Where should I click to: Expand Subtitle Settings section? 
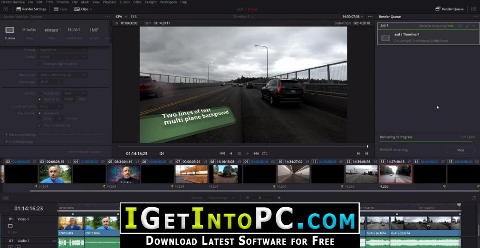[19, 141]
